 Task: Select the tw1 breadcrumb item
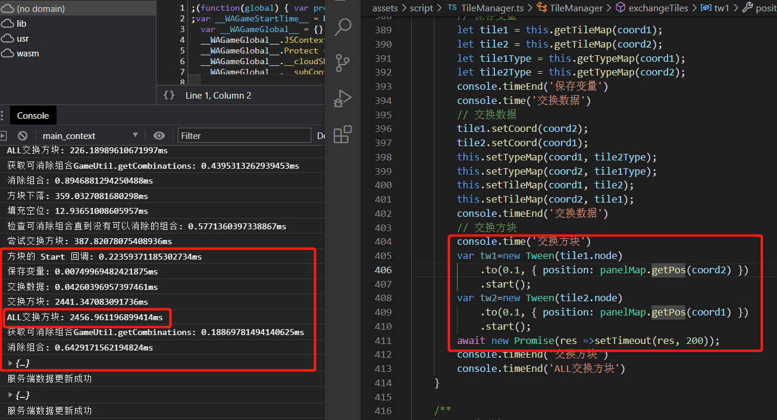pyautogui.click(x=721, y=8)
